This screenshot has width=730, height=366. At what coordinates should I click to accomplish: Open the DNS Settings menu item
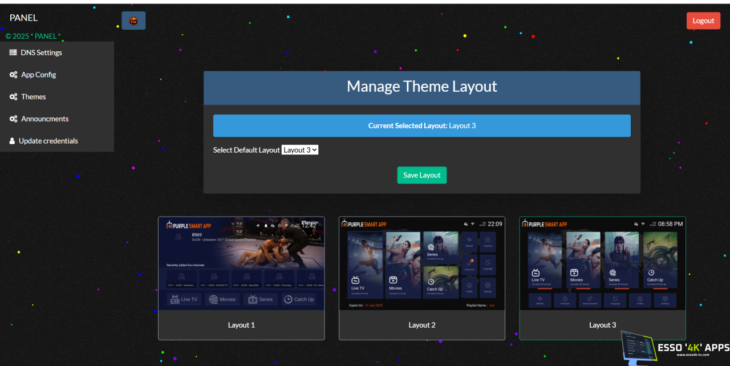pos(41,52)
